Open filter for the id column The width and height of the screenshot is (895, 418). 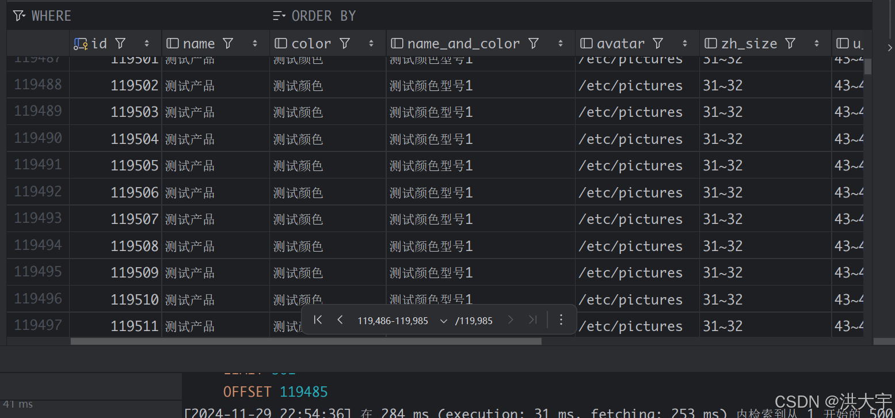[x=120, y=43]
